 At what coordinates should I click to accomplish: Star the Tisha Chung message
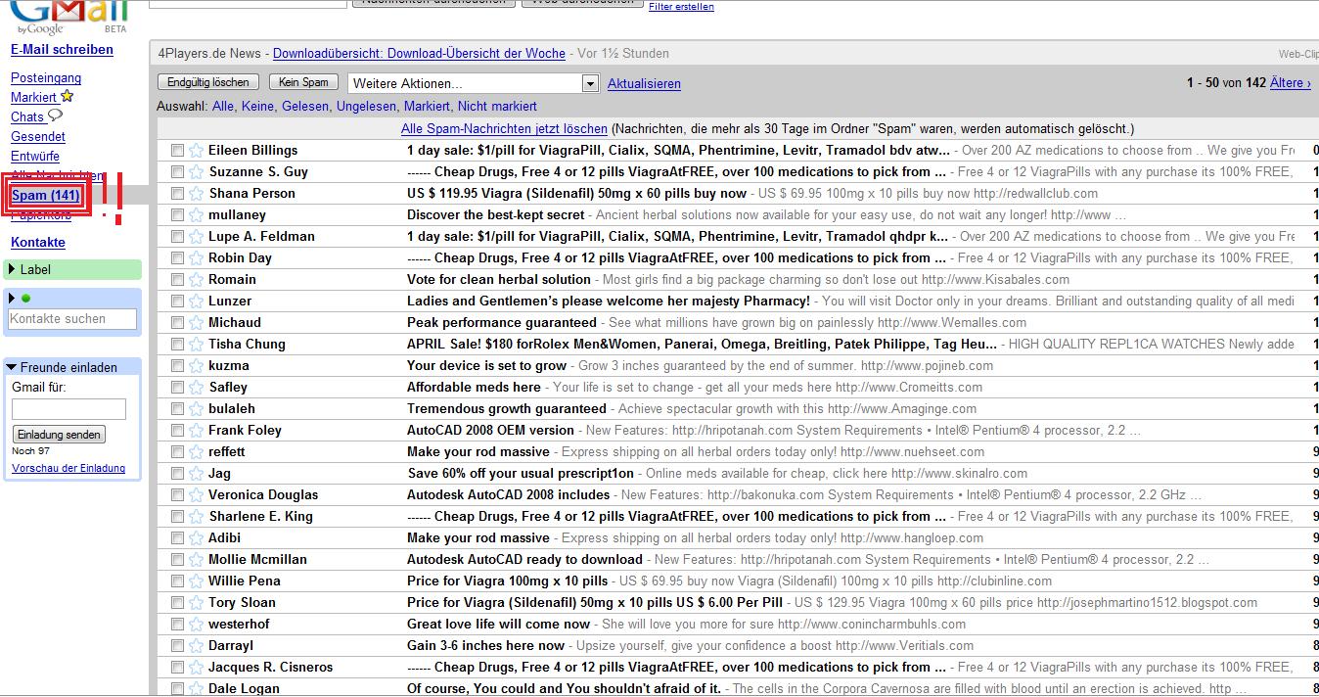[x=196, y=345]
